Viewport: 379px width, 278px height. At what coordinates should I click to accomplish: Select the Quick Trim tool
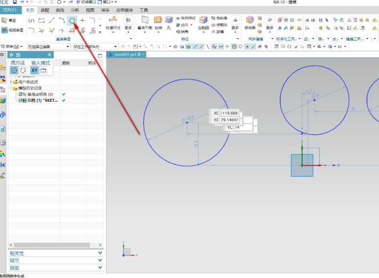(x=42, y=30)
